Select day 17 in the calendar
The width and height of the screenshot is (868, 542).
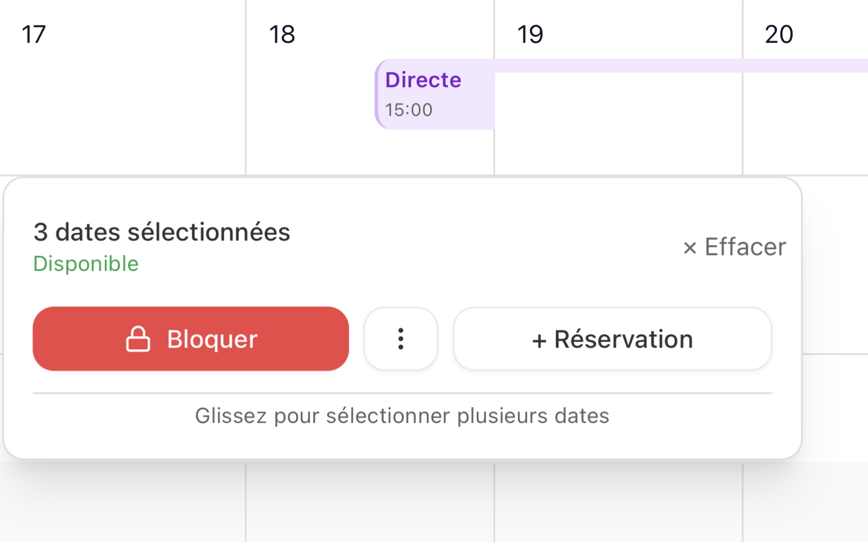(x=34, y=35)
